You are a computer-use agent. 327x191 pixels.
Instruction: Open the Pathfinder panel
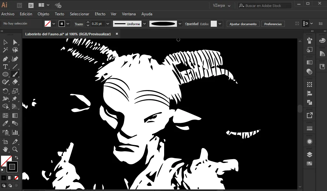tap(309, 102)
